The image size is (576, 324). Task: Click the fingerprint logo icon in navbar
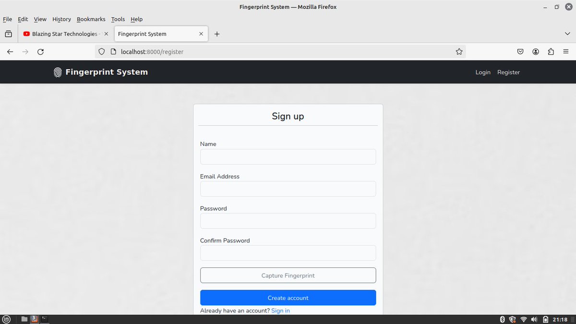(x=58, y=72)
